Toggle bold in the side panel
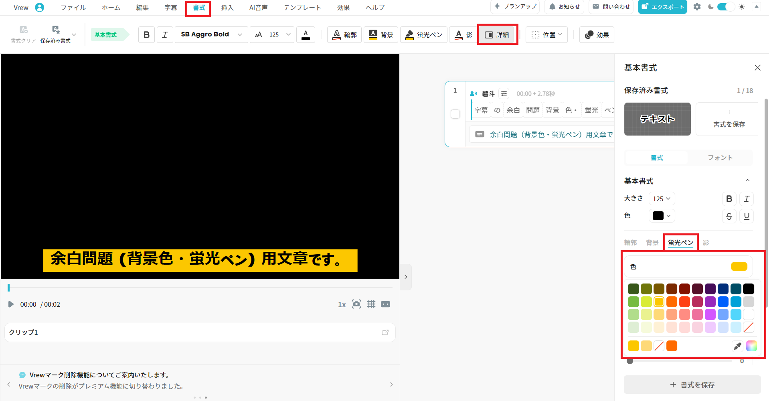The image size is (769, 401). pos(729,198)
